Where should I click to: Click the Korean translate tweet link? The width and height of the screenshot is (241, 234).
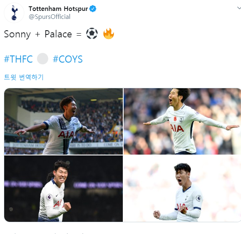(24, 77)
